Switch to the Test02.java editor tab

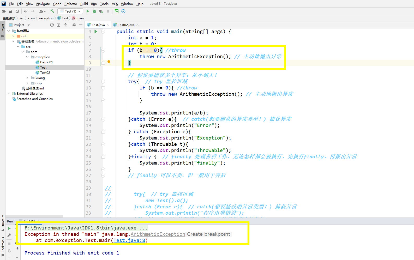coord(126,25)
